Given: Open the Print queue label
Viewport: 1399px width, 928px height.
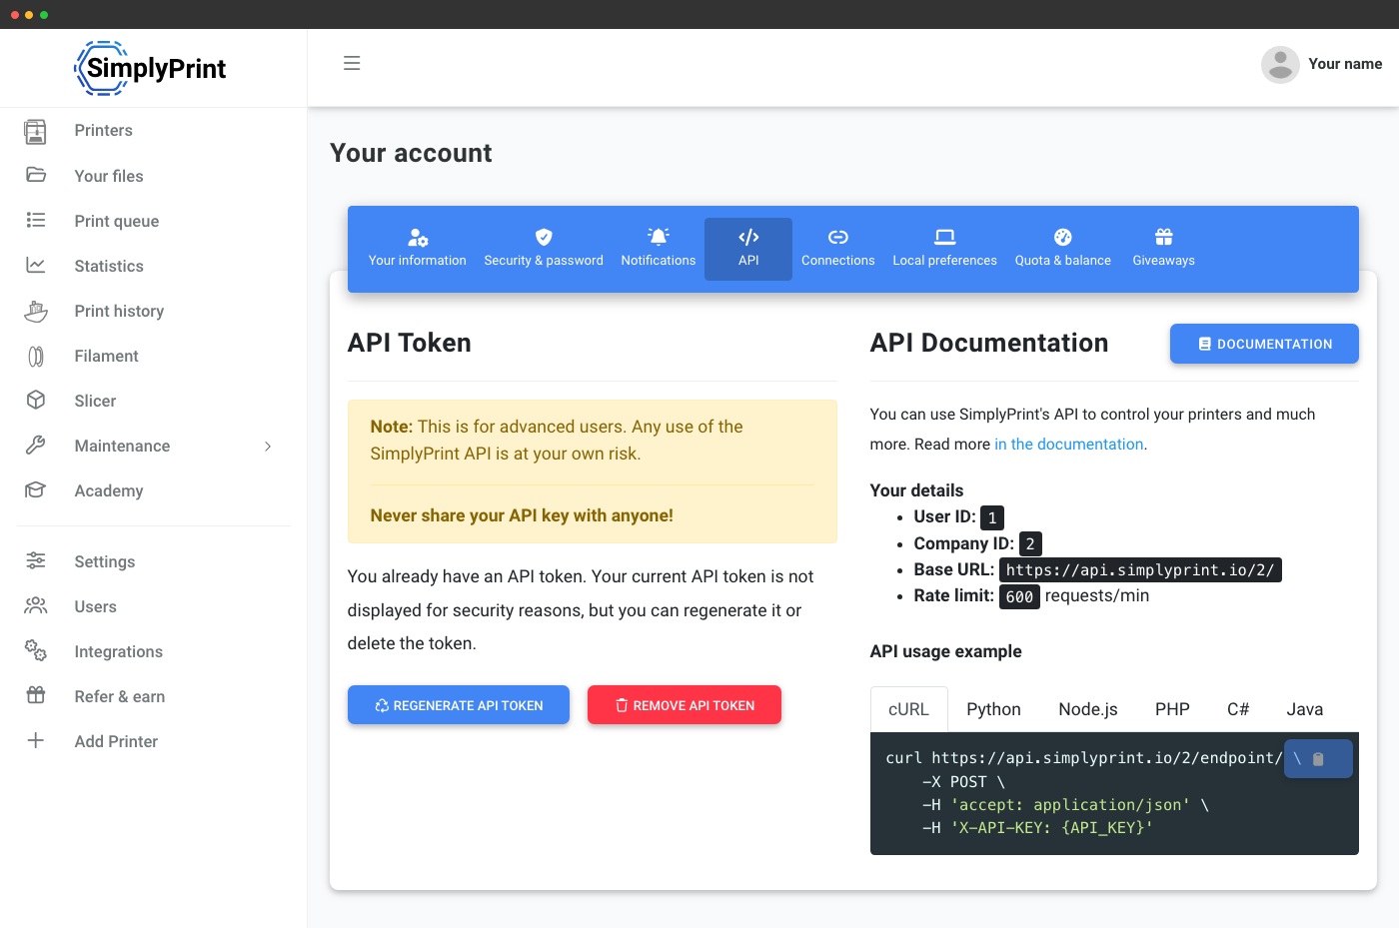Looking at the screenshot, I should pyautogui.click(x=117, y=221).
